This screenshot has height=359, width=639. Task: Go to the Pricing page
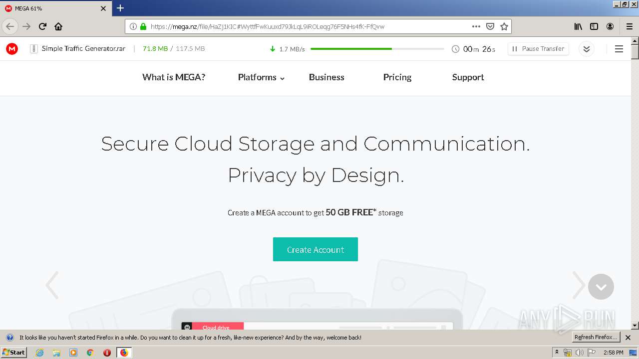[397, 77]
